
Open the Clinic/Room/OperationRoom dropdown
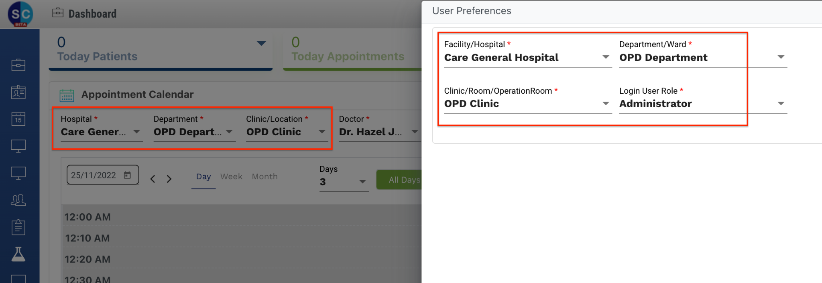click(606, 104)
